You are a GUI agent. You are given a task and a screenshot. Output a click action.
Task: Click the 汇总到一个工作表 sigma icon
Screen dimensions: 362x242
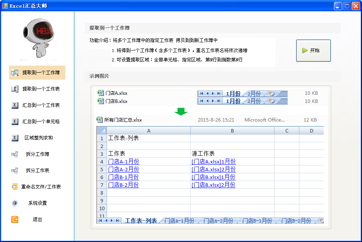point(15,105)
